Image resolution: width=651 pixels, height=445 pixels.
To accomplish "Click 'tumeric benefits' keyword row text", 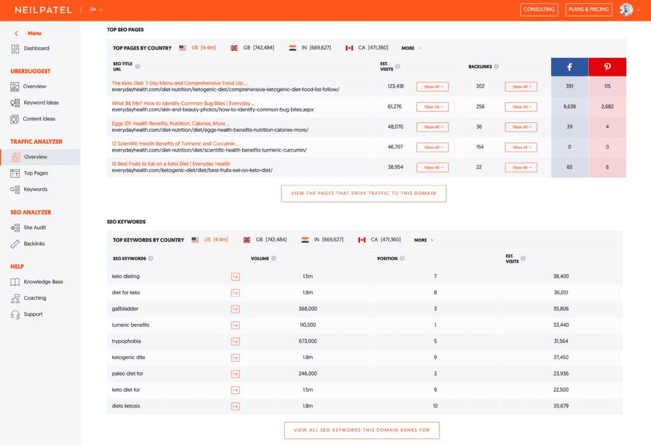I will (130, 325).
